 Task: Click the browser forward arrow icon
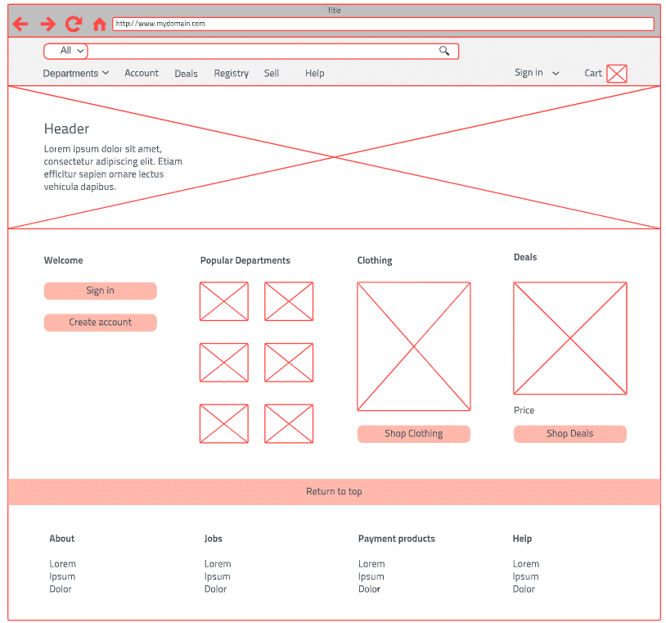47,24
